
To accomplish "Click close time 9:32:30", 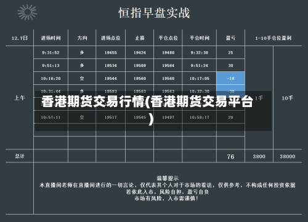I will coord(200,53).
